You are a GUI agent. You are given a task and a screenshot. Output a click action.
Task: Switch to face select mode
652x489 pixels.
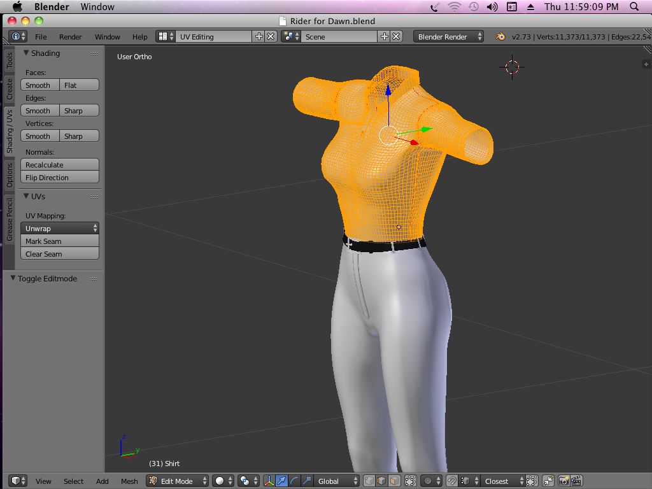pyautogui.click(x=394, y=481)
